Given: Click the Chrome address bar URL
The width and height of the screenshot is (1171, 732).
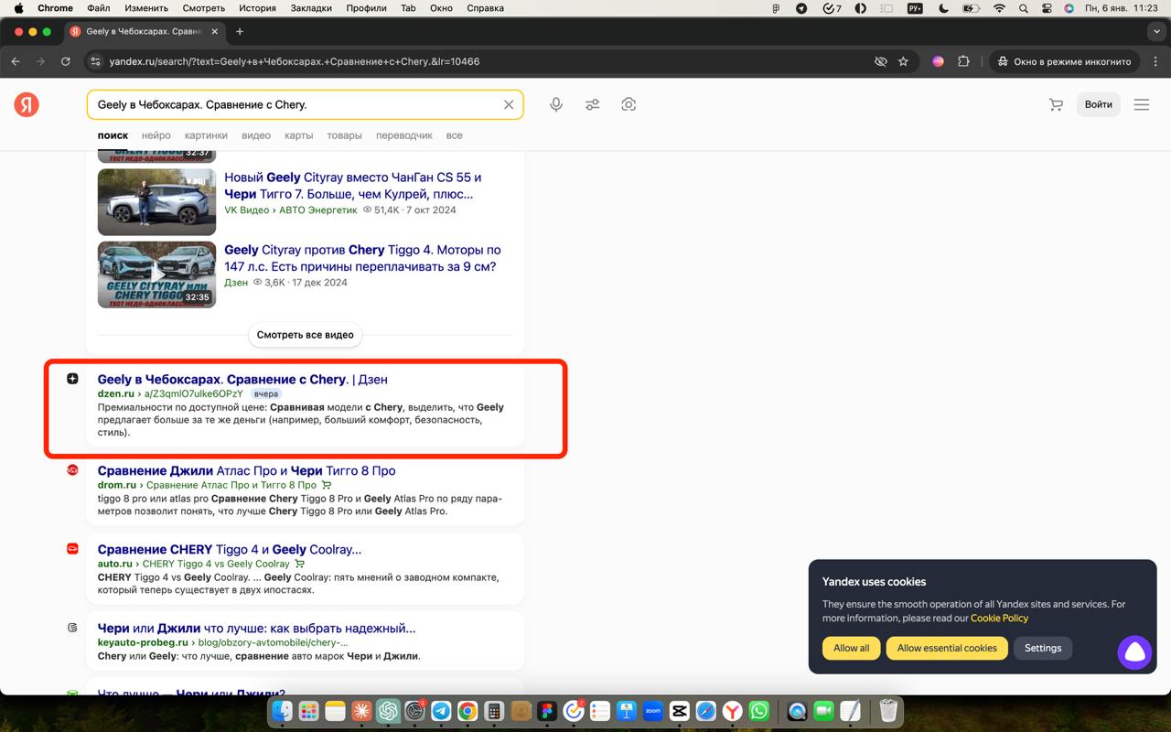Looking at the screenshot, I should pyautogui.click(x=295, y=61).
